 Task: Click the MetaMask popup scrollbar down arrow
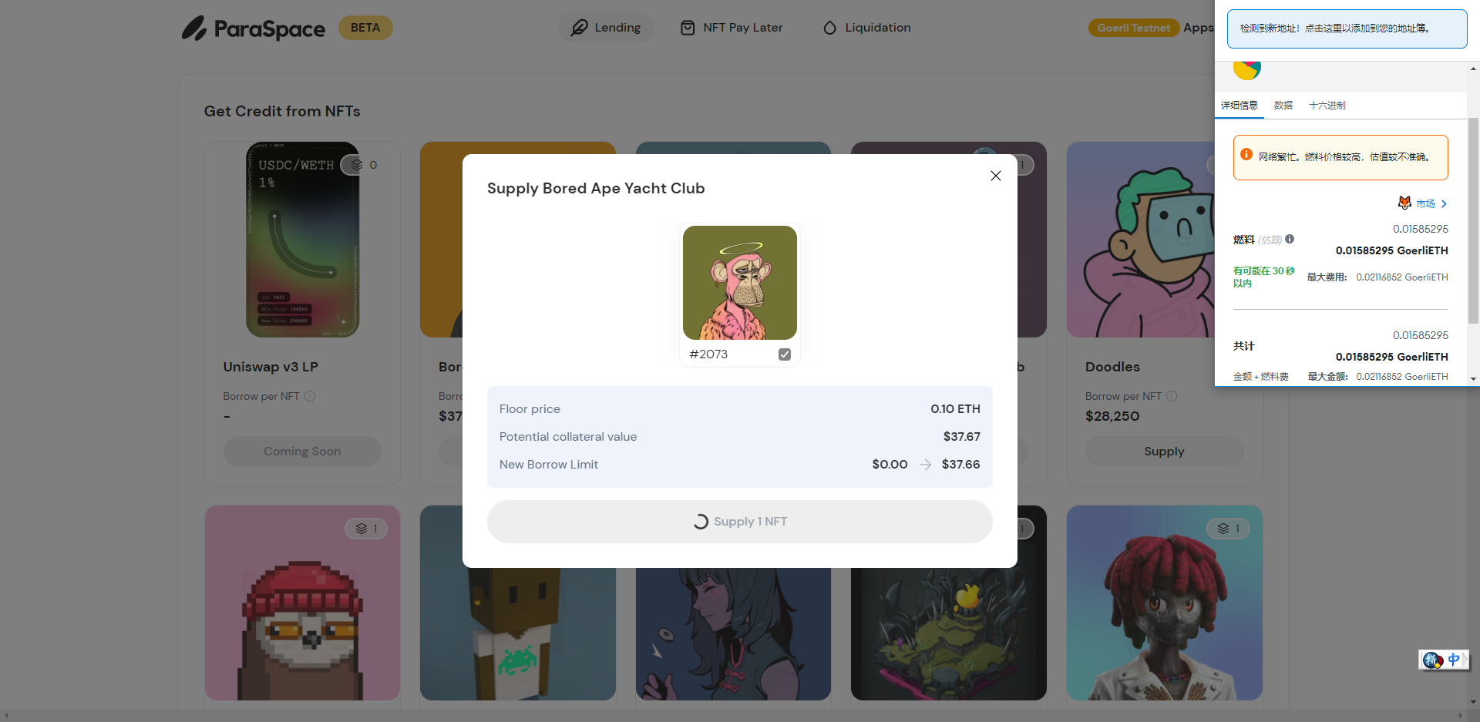(1473, 378)
